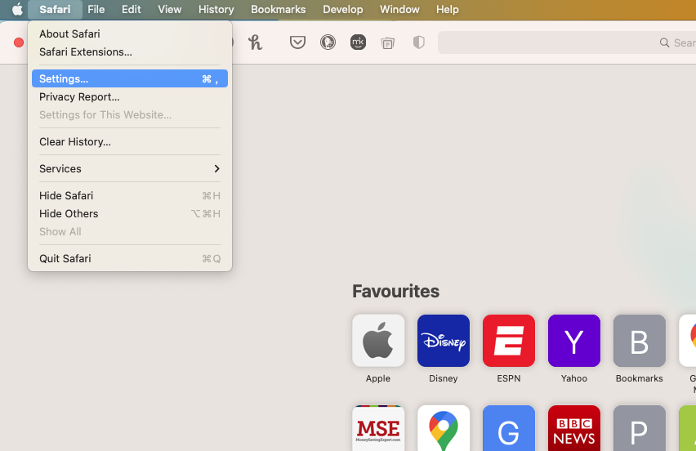Select Settings… menu item

tap(130, 78)
